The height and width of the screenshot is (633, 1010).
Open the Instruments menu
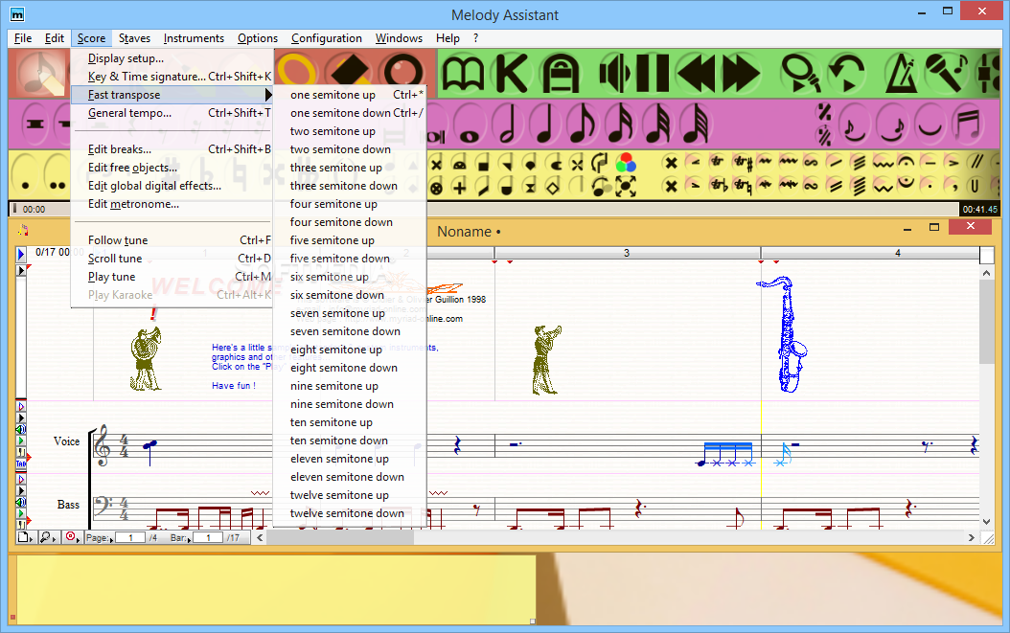tap(194, 38)
